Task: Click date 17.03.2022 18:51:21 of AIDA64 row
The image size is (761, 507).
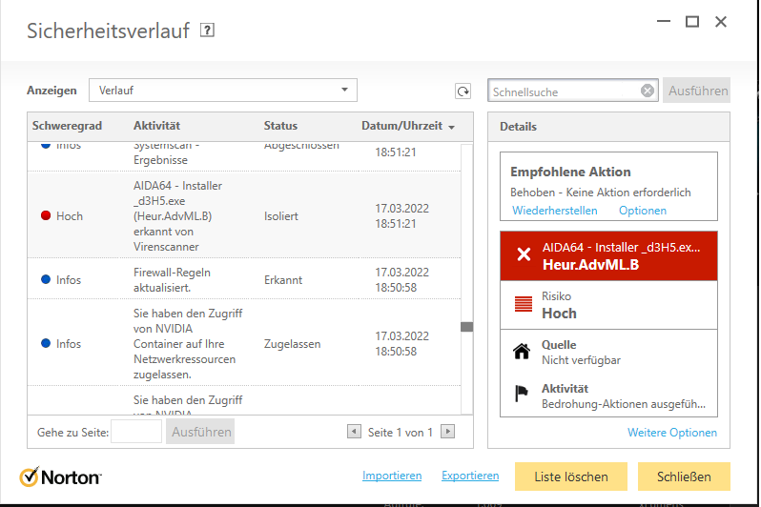Action: click(x=401, y=216)
